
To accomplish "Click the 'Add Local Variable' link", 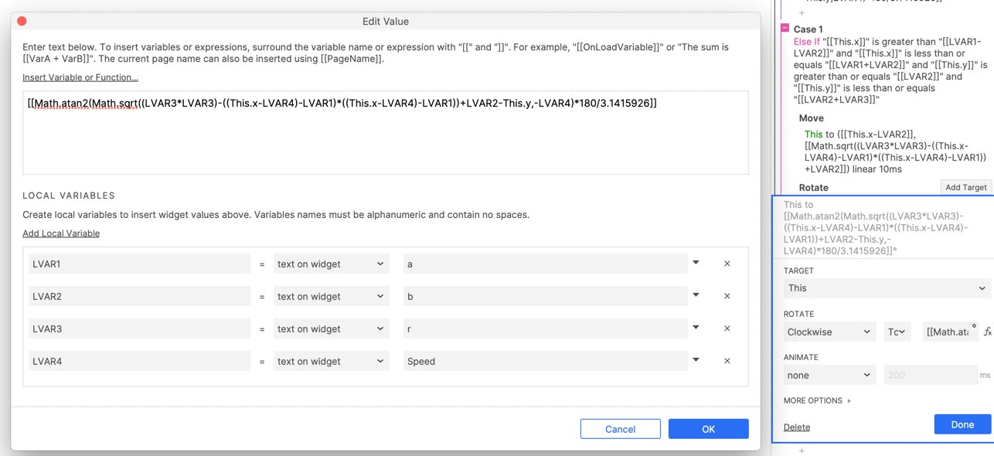I will [x=61, y=233].
